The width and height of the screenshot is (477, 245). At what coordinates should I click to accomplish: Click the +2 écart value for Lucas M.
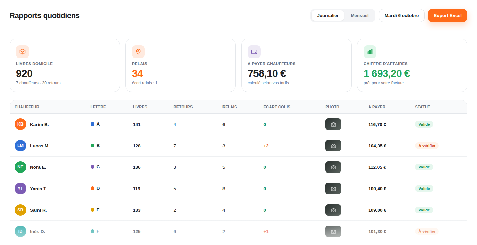(266, 146)
